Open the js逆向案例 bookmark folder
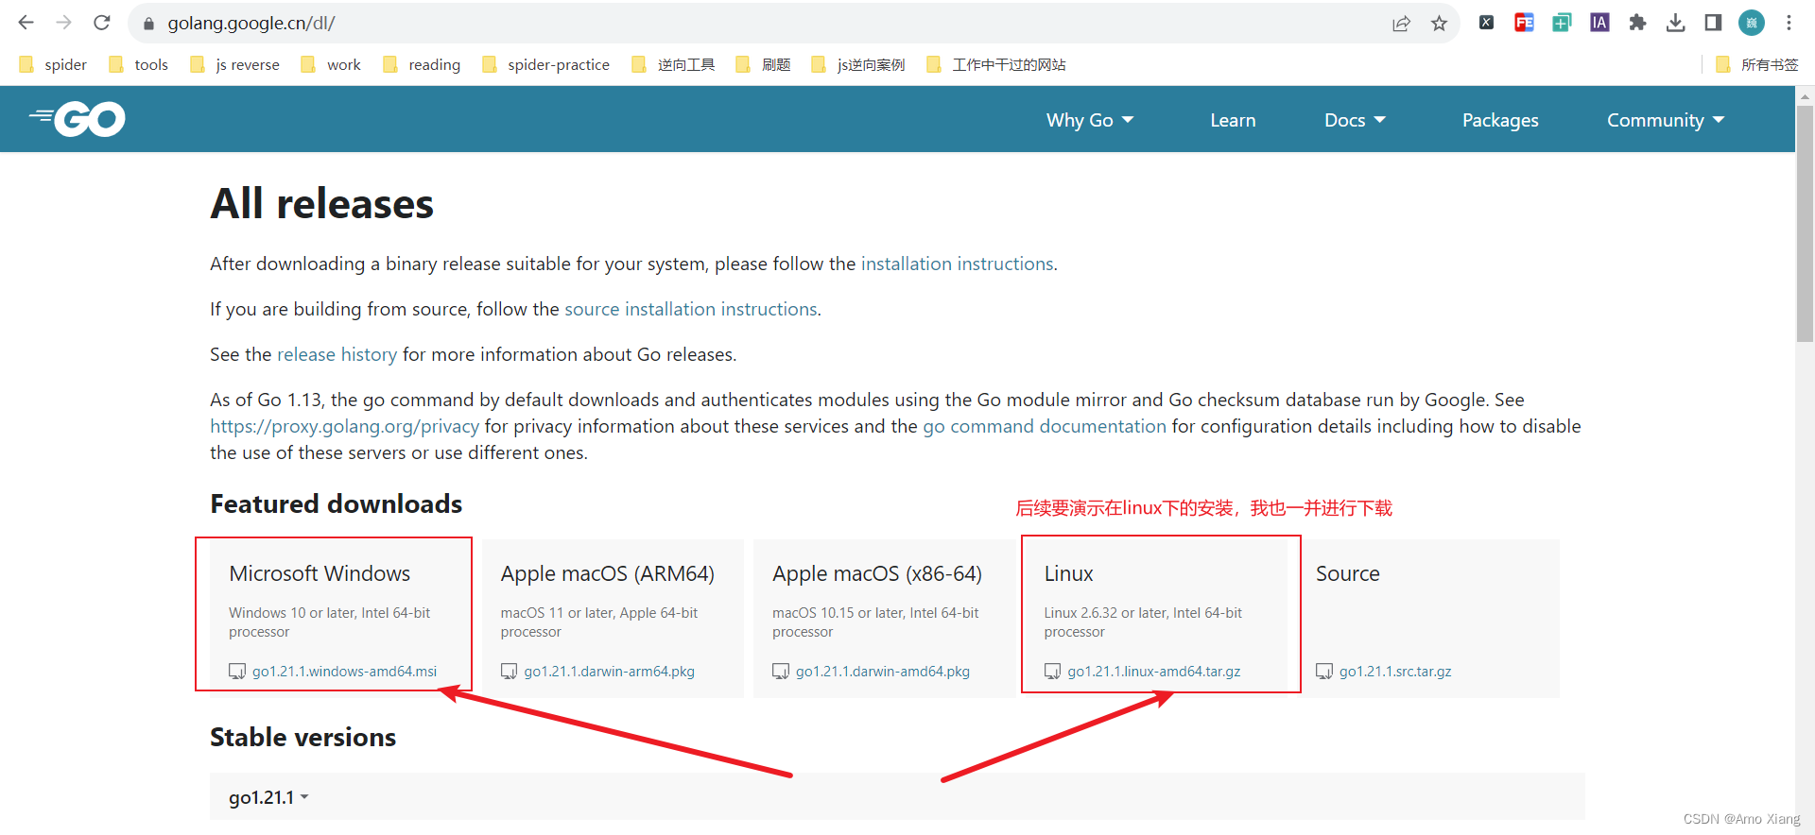The width and height of the screenshot is (1815, 835). (x=858, y=64)
